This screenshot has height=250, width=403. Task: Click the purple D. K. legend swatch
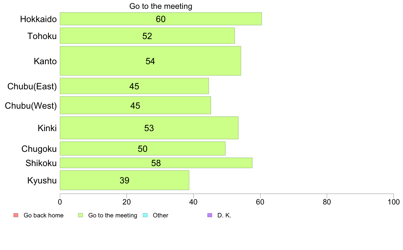[x=210, y=215]
